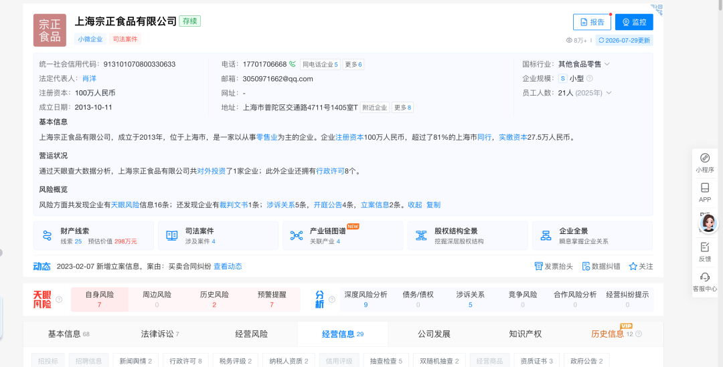Select 自身风险 7 risk tab
Viewport: 723px width, 367px height.
[100, 299]
